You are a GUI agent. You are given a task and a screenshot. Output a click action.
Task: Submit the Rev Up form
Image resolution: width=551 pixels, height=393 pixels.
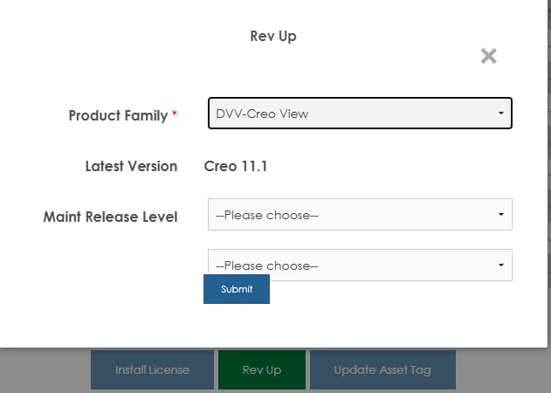[x=237, y=289]
